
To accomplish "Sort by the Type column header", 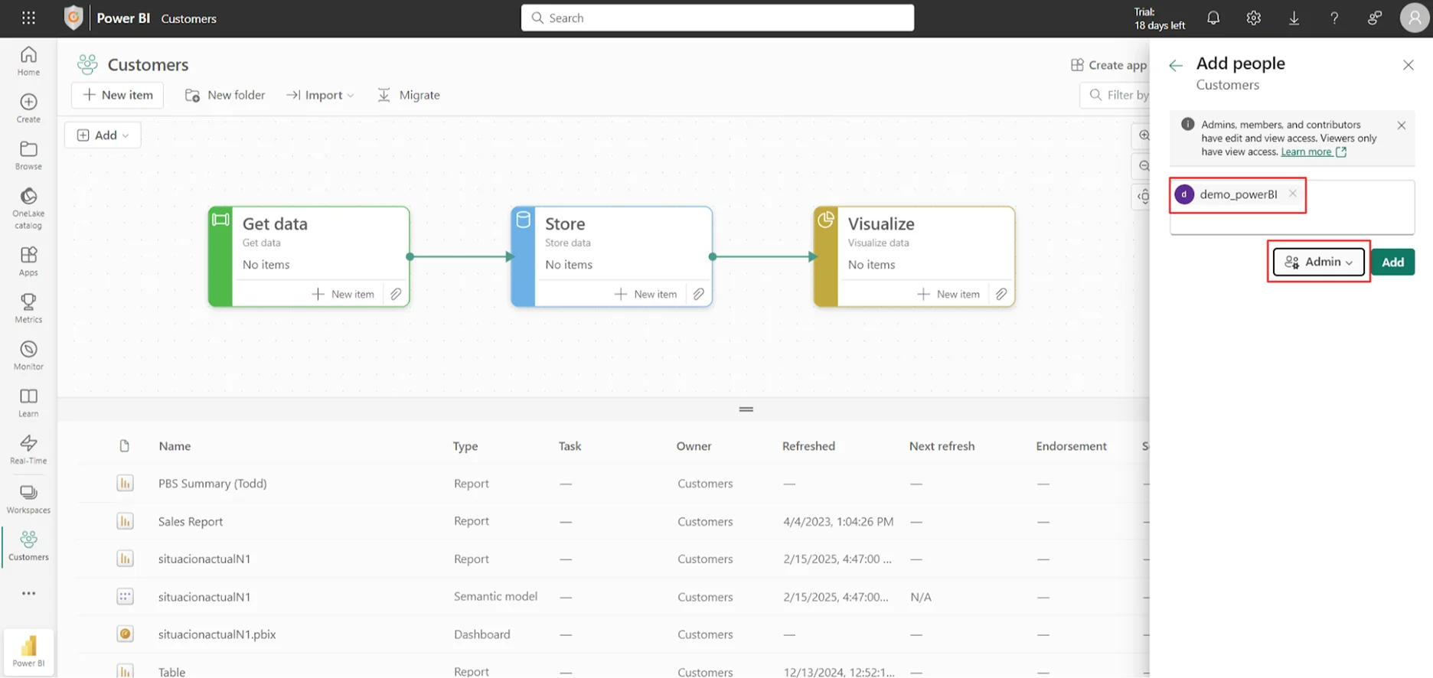I will click(x=465, y=446).
